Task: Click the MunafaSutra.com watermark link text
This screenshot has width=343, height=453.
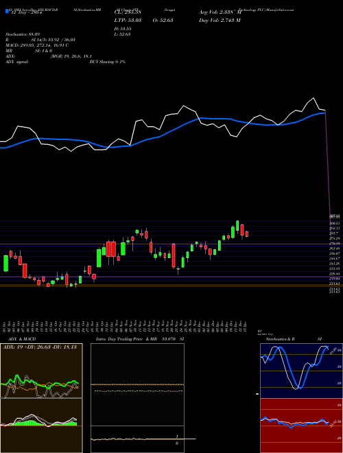Action: point(279,10)
